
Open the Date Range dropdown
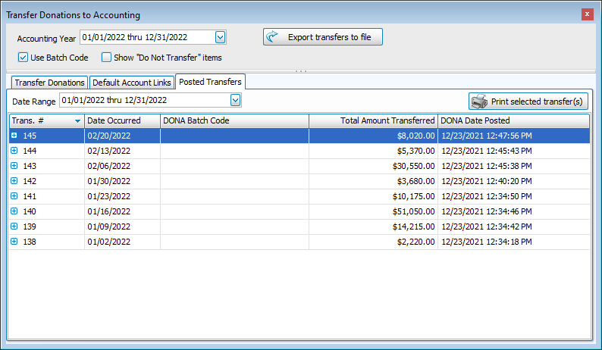[235, 100]
